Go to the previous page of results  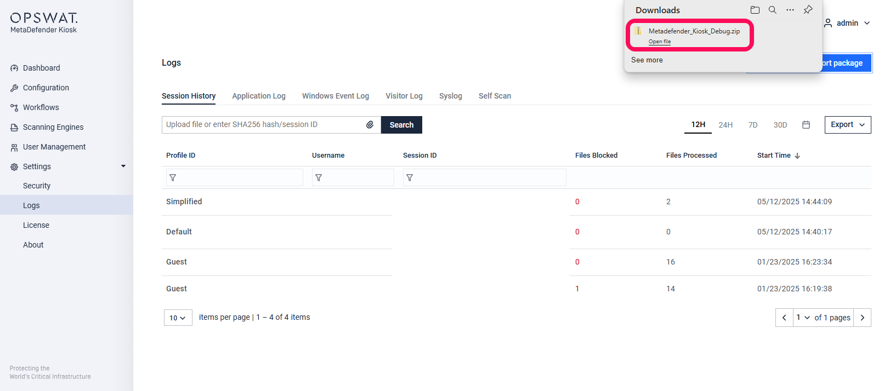[x=784, y=318]
